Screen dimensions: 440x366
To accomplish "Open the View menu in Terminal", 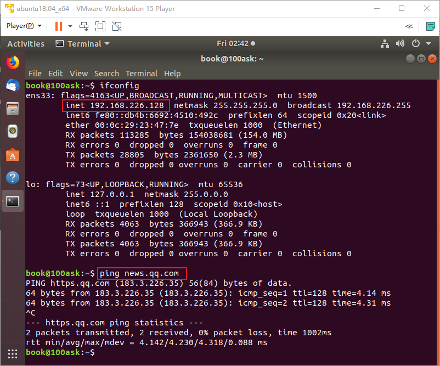I will click(78, 74).
